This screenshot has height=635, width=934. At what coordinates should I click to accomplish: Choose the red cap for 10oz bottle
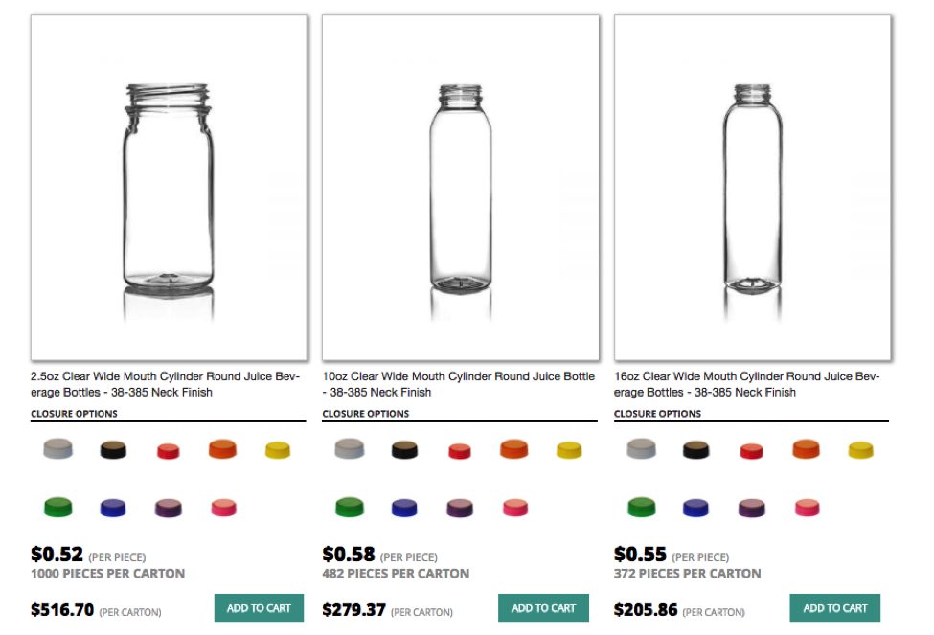(460, 451)
